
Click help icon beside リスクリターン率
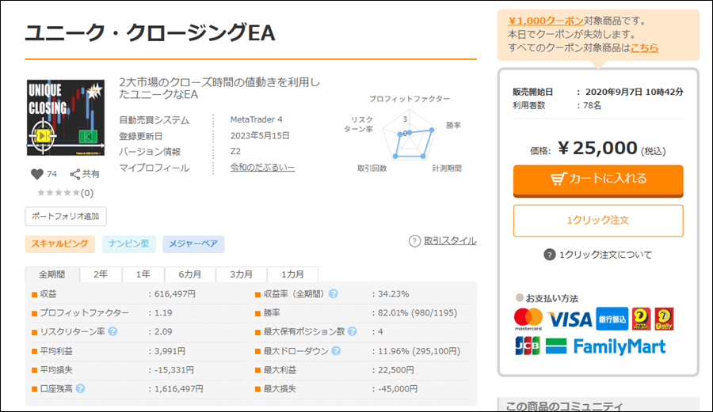pyautogui.click(x=112, y=332)
